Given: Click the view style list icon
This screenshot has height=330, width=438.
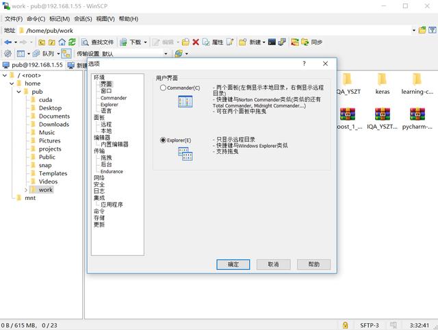Looking at the screenshot, I should (21, 53).
